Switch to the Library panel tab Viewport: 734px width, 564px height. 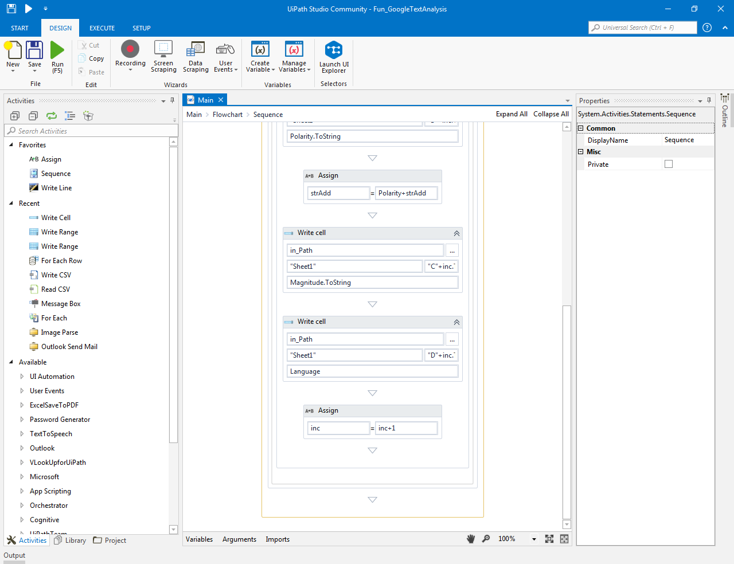pyautogui.click(x=70, y=540)
